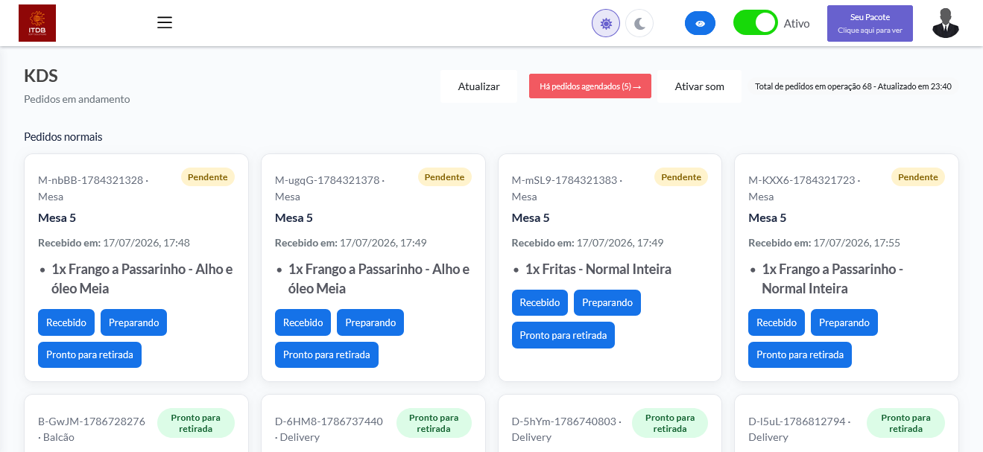Click the Pedidos normais heading

click(63, 137)
